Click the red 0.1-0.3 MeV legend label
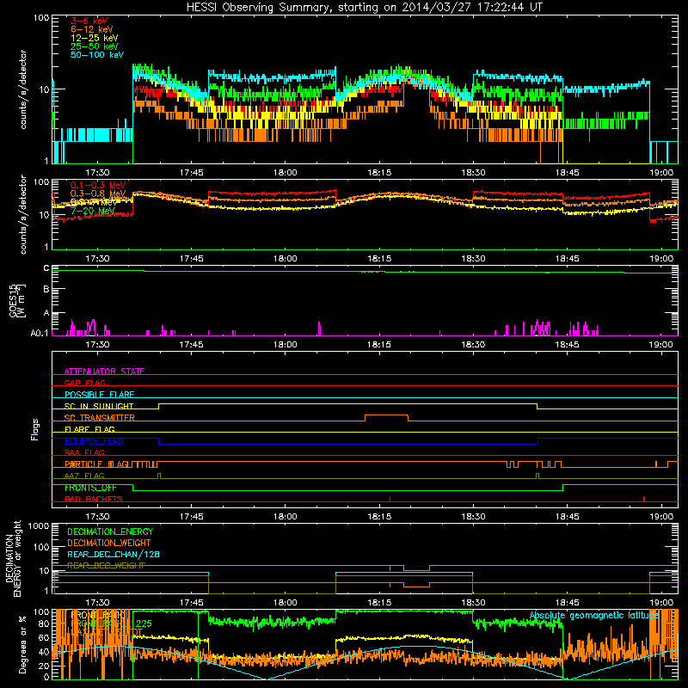 click(97, 185)
